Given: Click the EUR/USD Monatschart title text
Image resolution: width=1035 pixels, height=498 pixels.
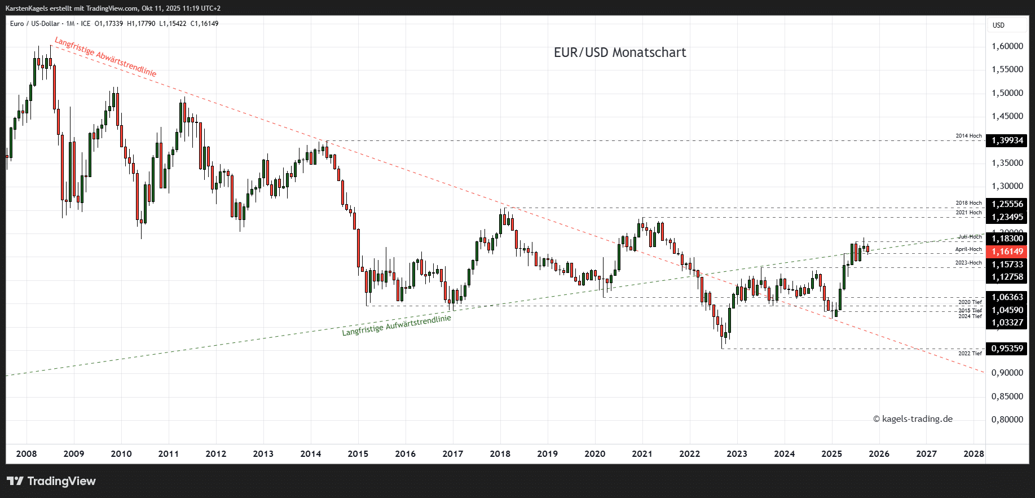Looking at the screenshot, I should point(620,52).
